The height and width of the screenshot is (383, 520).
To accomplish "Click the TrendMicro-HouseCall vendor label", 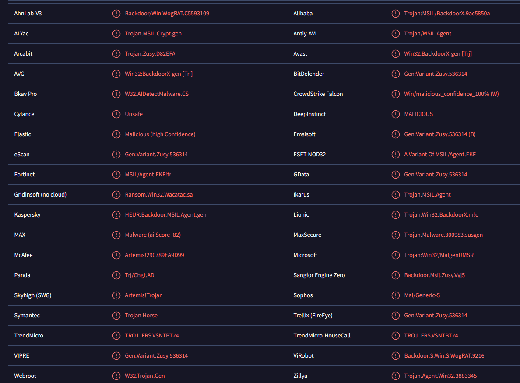I will [322, 336].
